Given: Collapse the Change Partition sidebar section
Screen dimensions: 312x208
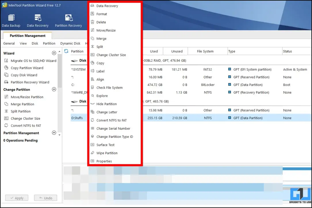Looking at the screenshot, I should coord(54,89).
